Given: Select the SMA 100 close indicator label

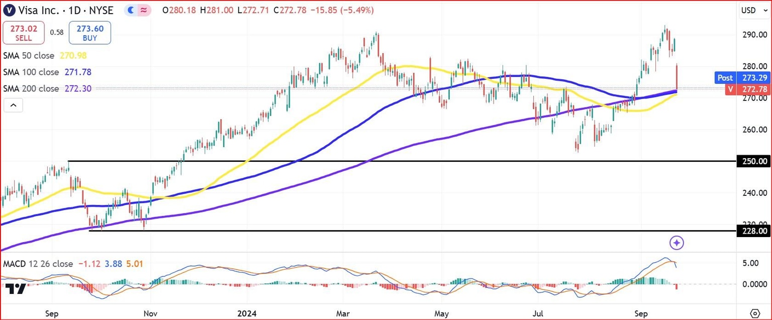Looking at the screenshot, I should pos(32,72).
